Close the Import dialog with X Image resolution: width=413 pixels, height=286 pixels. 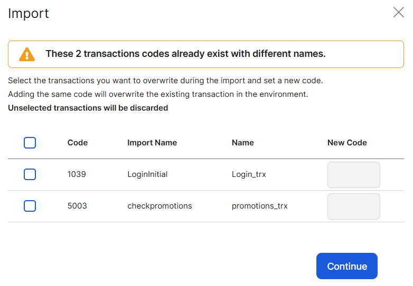[398, 13]
